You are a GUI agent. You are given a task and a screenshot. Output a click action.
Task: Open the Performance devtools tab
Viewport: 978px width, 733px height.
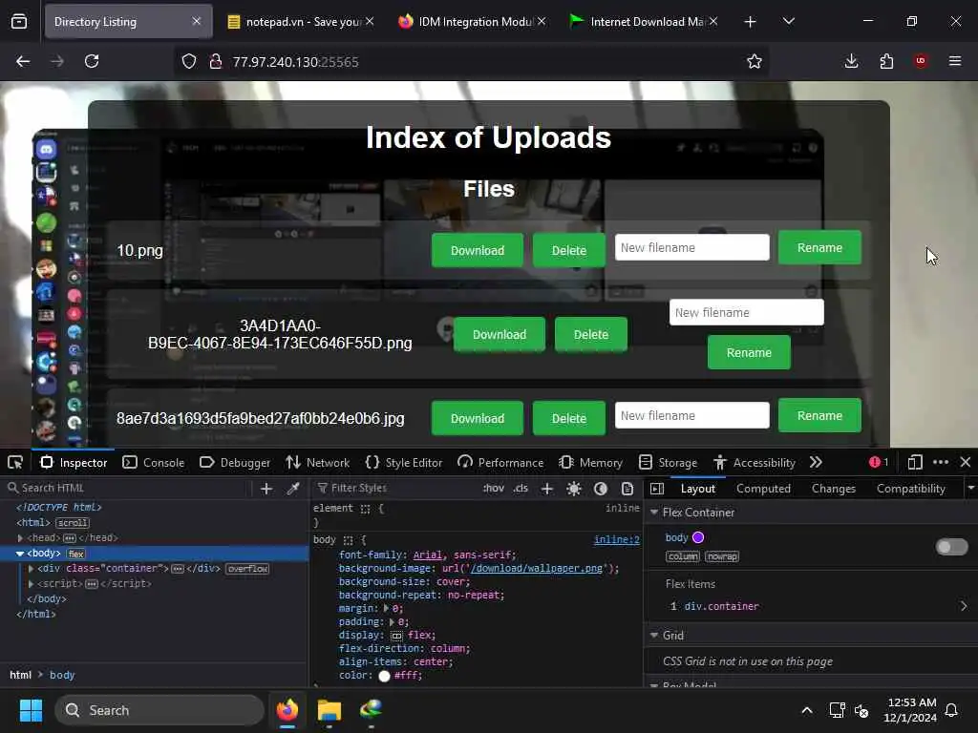click(500, 463)
